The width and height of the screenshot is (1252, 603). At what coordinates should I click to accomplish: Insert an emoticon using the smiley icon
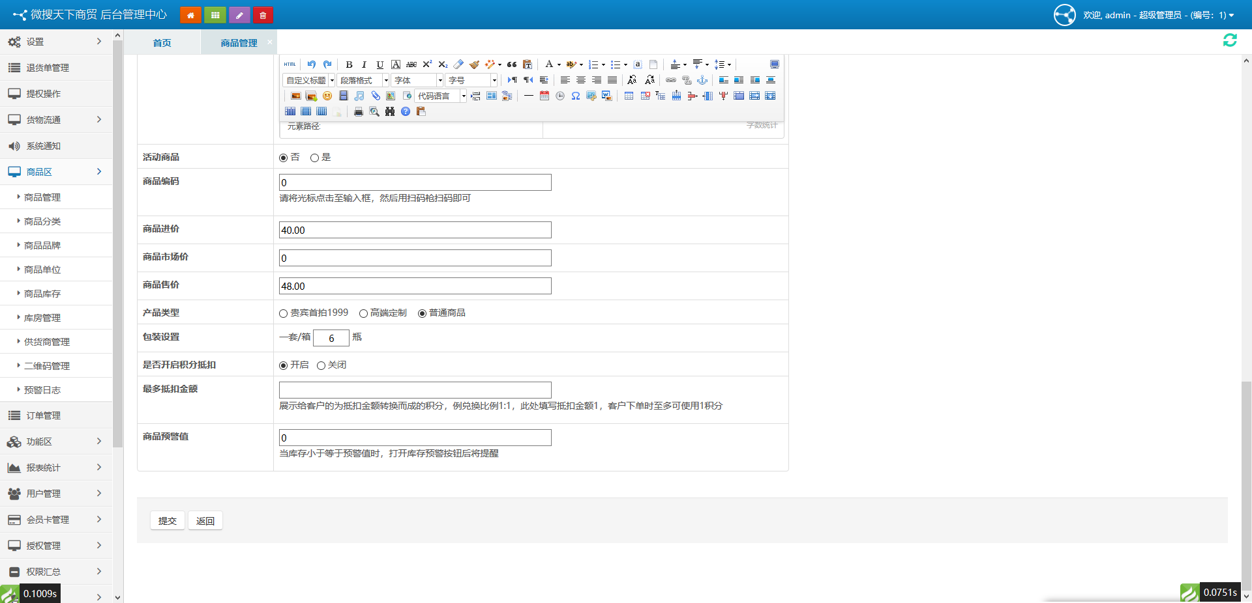point(327,96)
